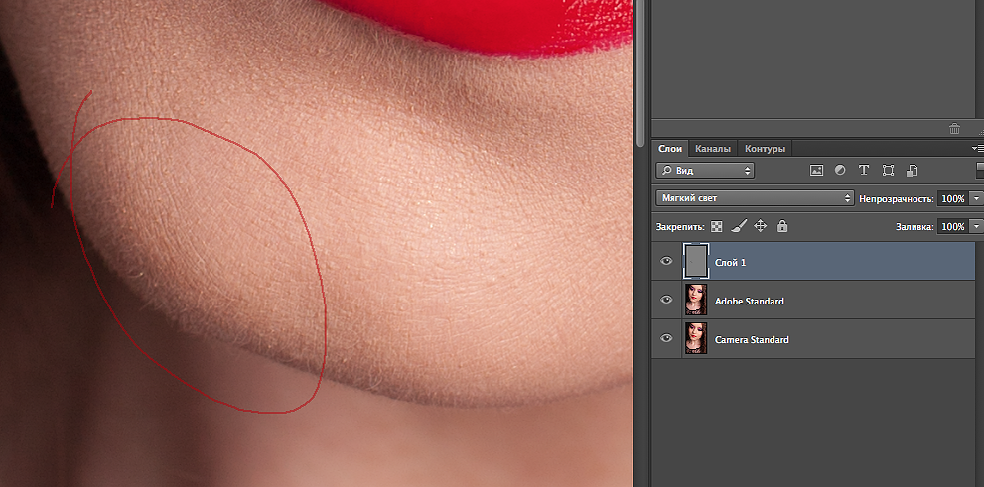Filter by shape layers icon
Image resolution: width=984 pixels, height=487 pixels.
tap(888, 170)
